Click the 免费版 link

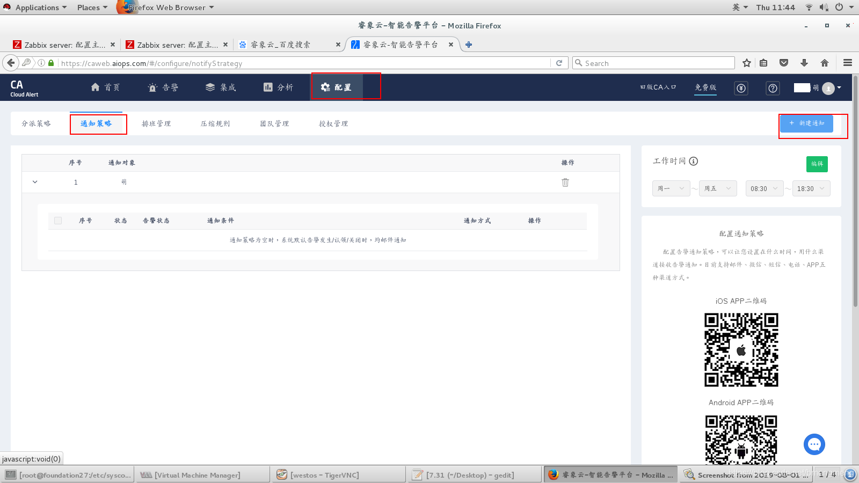[705, 87]
